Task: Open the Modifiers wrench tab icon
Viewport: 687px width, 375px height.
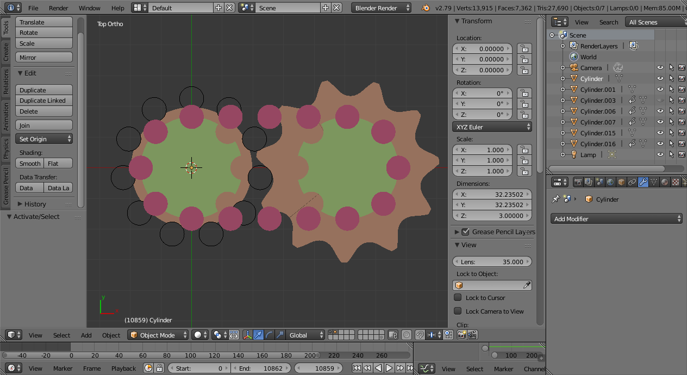Action: coord(643,182)
